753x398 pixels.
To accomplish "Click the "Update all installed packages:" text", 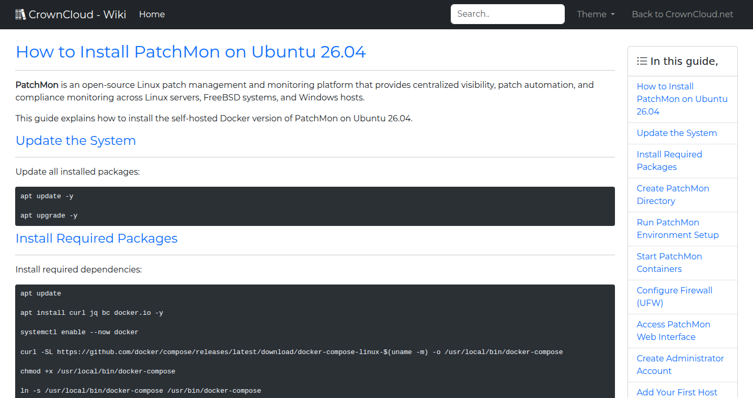I will 78,172.
